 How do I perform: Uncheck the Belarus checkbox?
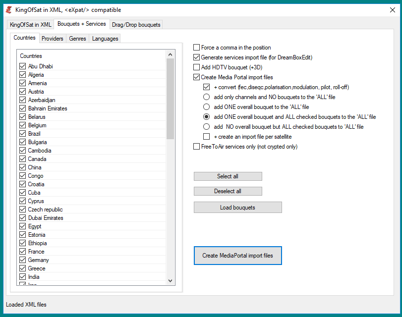[23, 117]
